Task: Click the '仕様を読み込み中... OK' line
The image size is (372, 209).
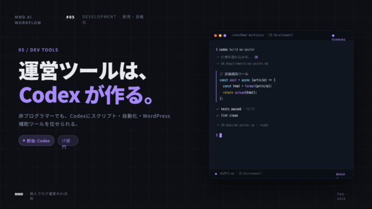Action: [237, 57]
